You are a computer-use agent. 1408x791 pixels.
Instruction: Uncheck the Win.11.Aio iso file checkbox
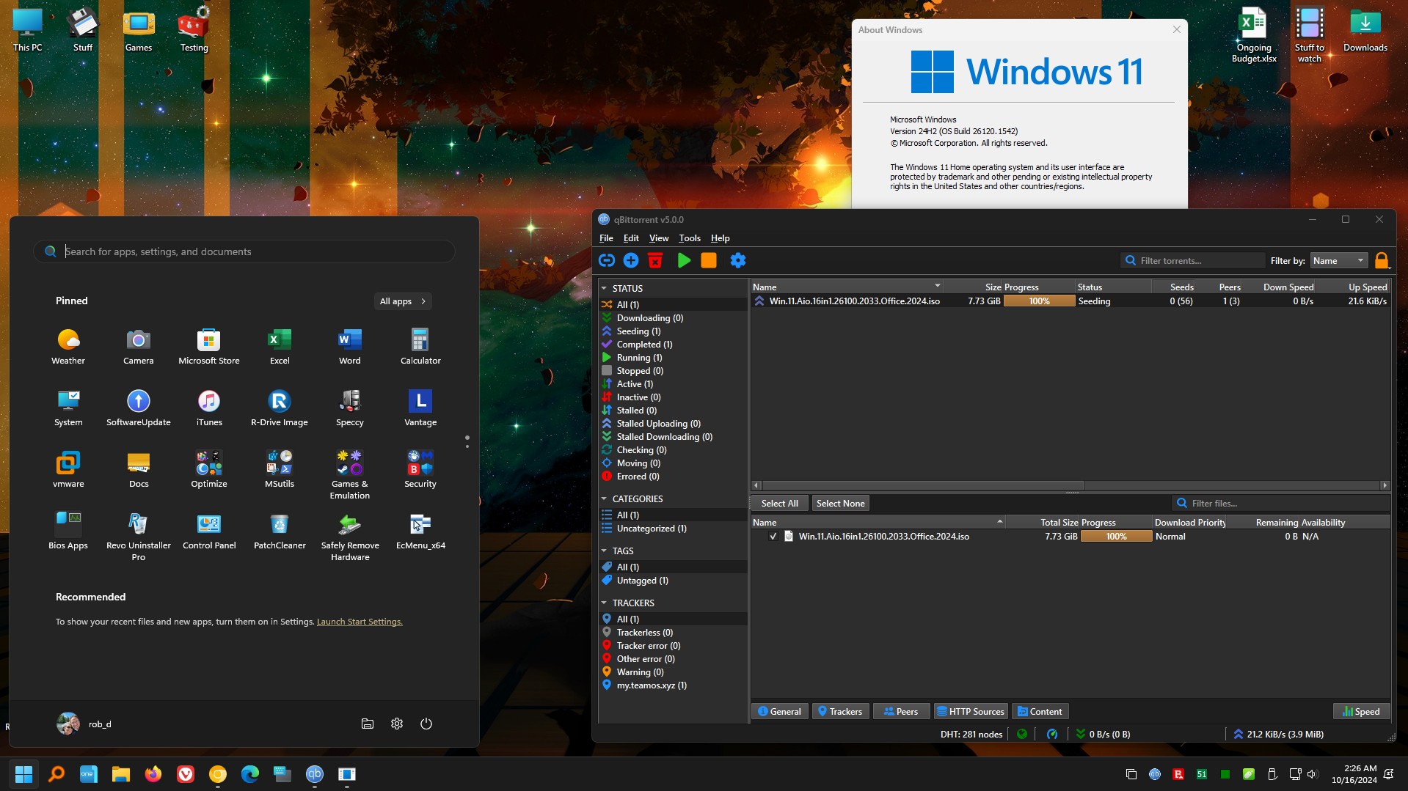pos(773,537)
